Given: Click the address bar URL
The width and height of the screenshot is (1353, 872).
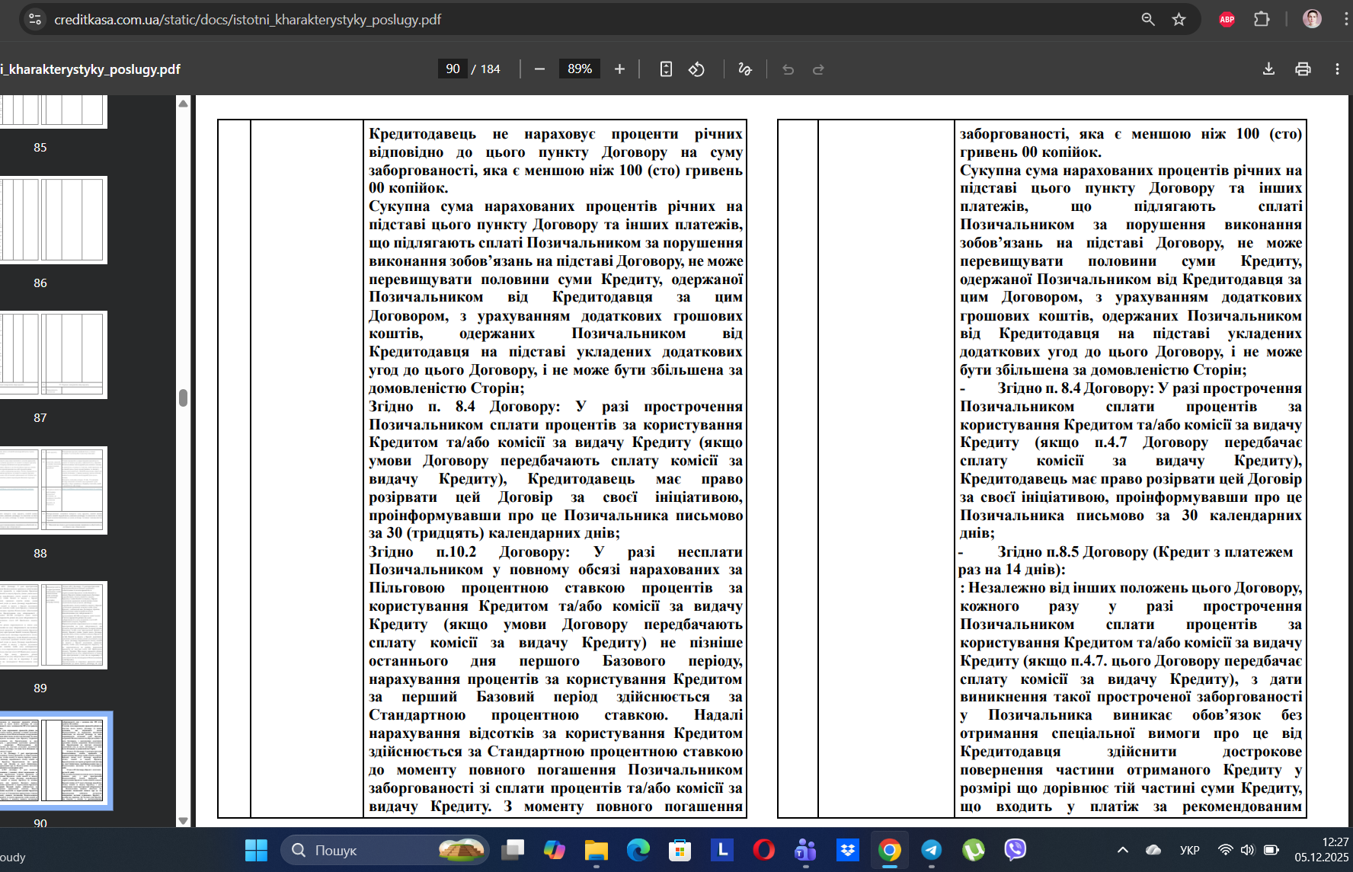Looking at the screenshot, I should pyautogui.click(x=248, y=19).
